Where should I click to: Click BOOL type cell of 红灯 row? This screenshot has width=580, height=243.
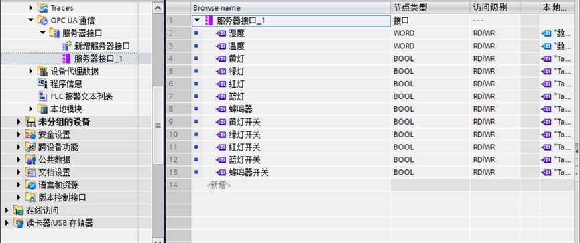tap(430, 84)
